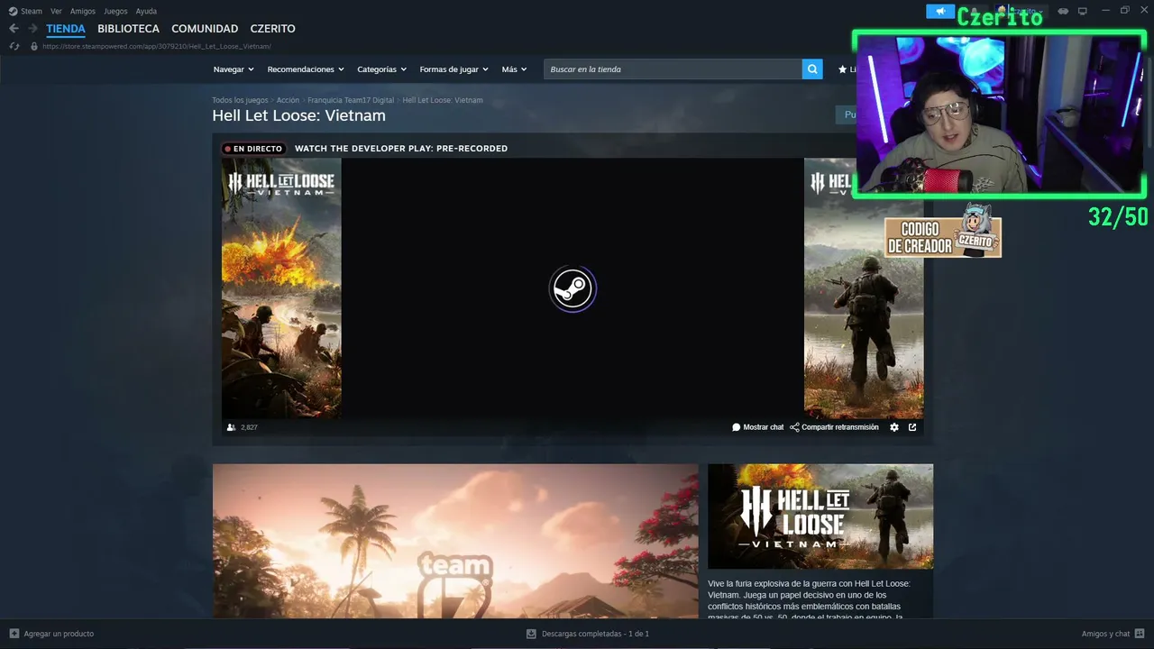
Task: Switch to the COMUNIDAD tab
Action: click(205, 29)
